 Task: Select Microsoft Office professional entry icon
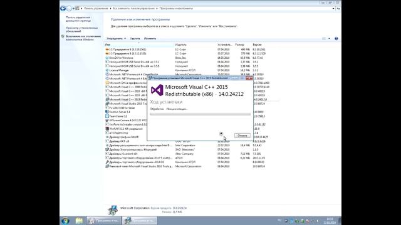coord(107,82)
